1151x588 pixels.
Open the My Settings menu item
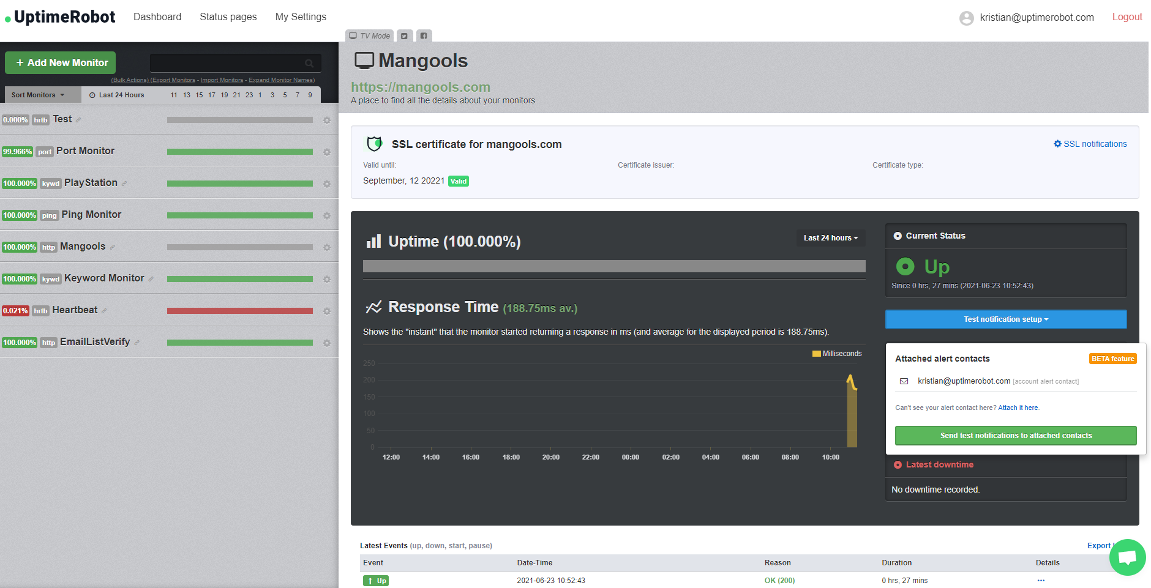click(x=301, y=17)
